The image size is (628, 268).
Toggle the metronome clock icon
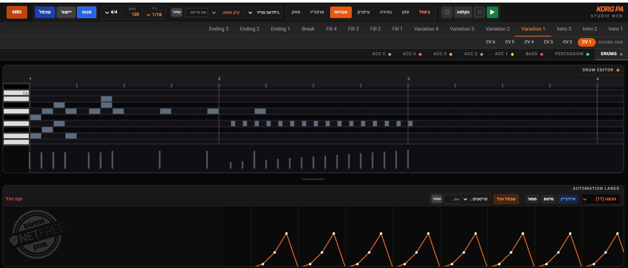[447, 12]
